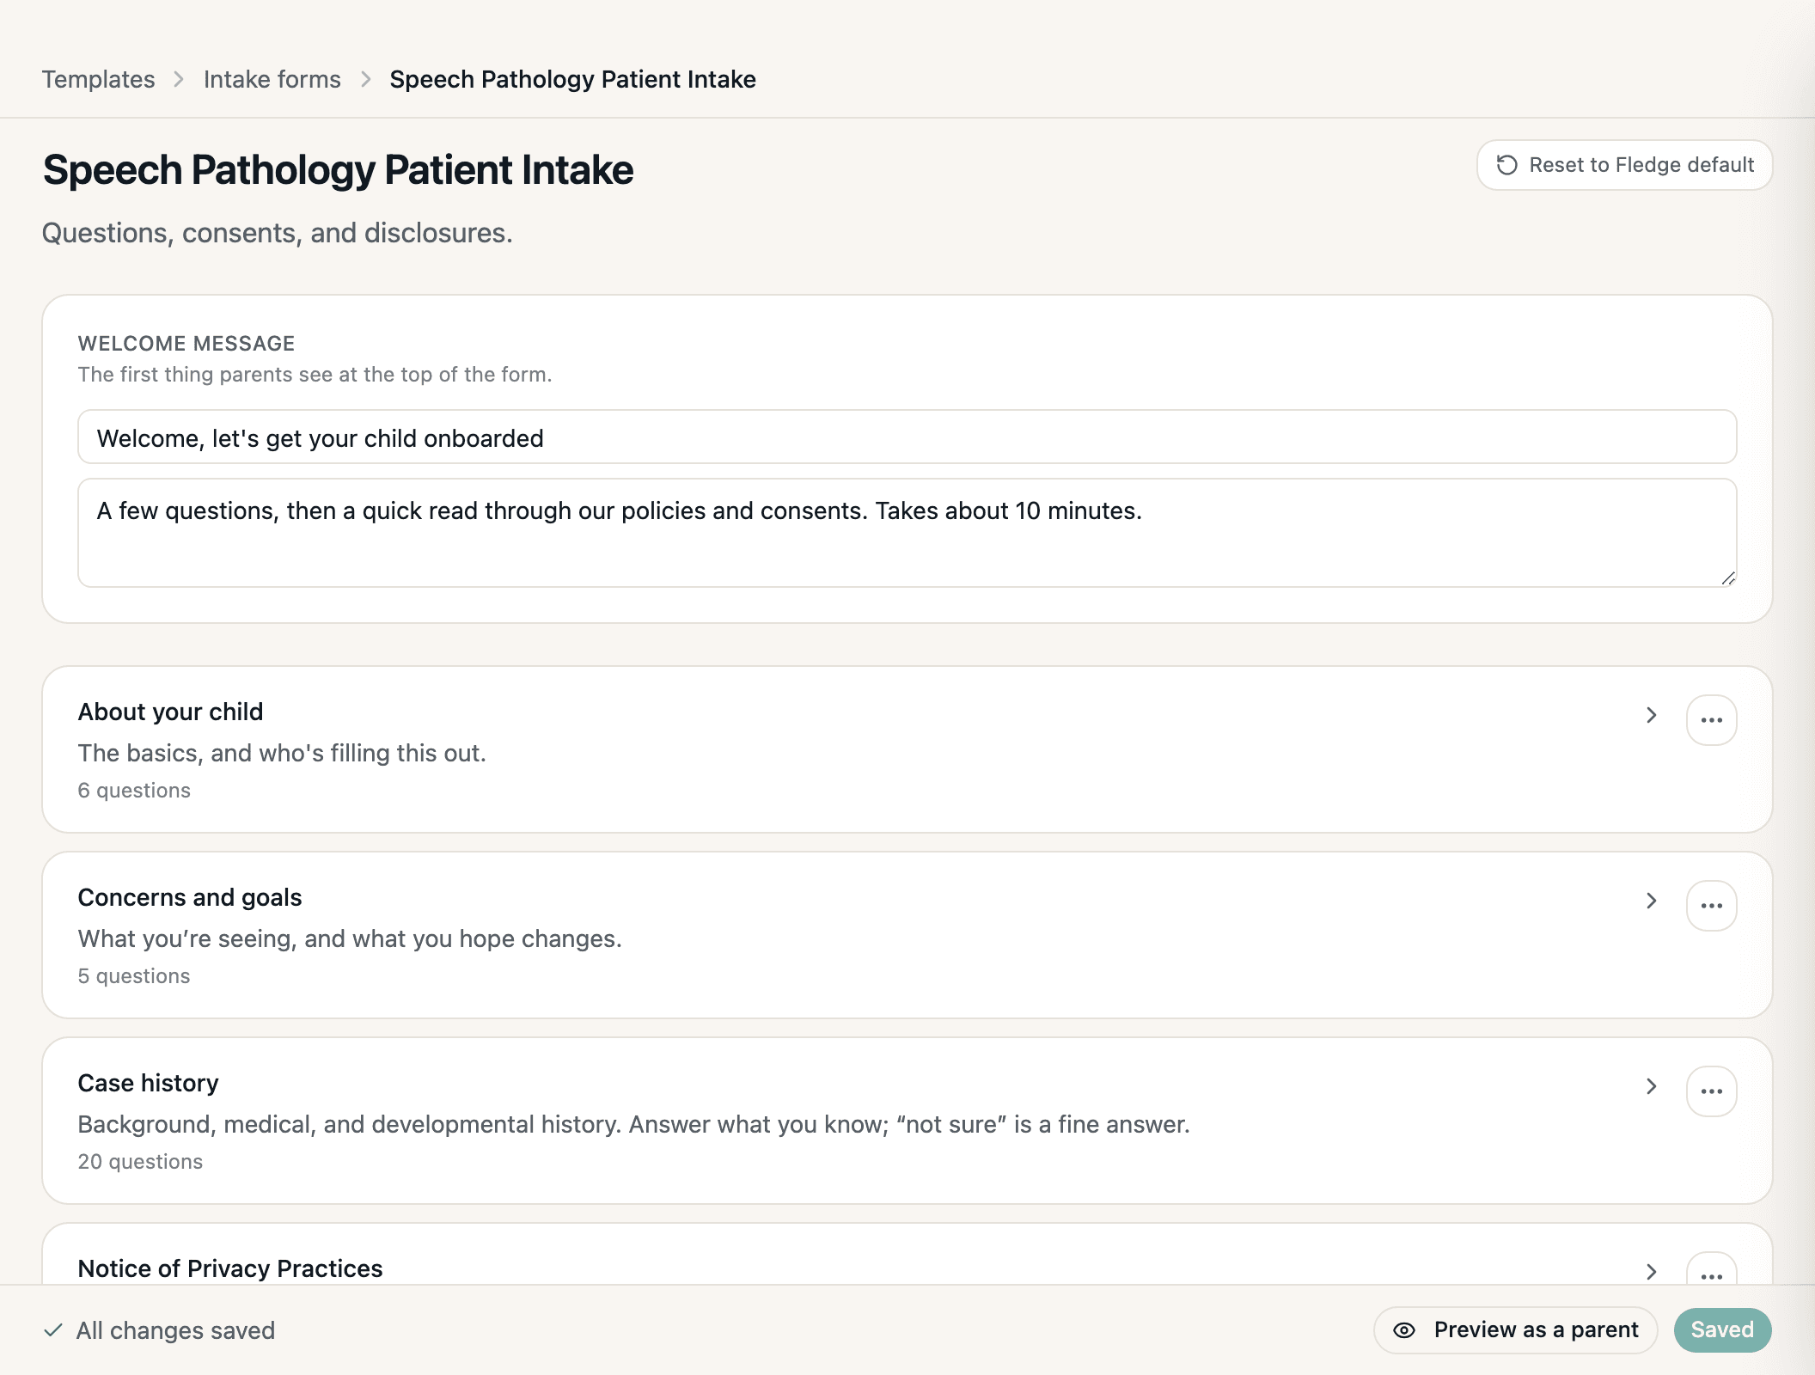Screen dimensions: 1815x1375
Task: Click the Speech Pathology Patient Intake page title
Action: (x=339, y=170)
